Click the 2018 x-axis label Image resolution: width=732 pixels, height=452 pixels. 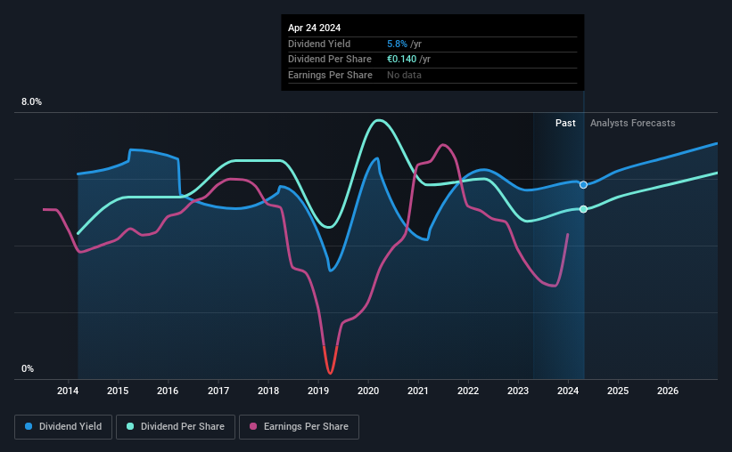pyautogui.click(x=268, y=391)
